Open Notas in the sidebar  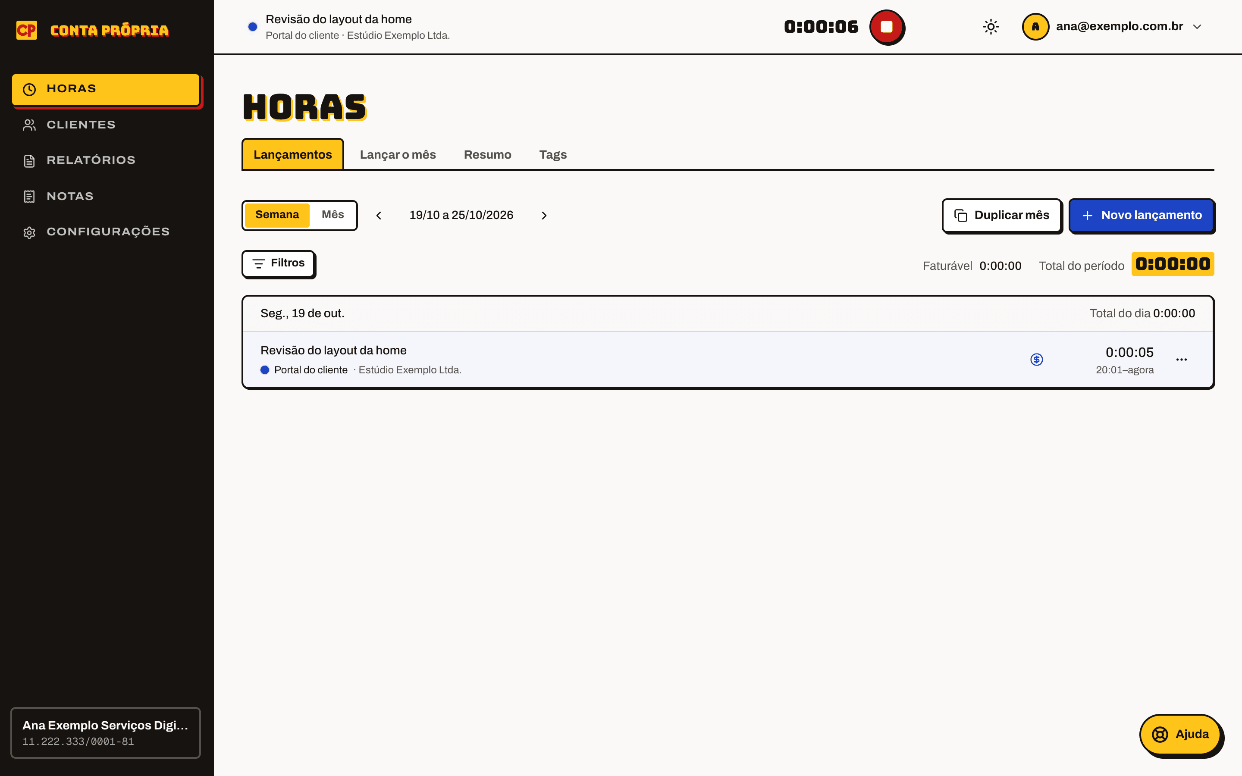point(106,196)
